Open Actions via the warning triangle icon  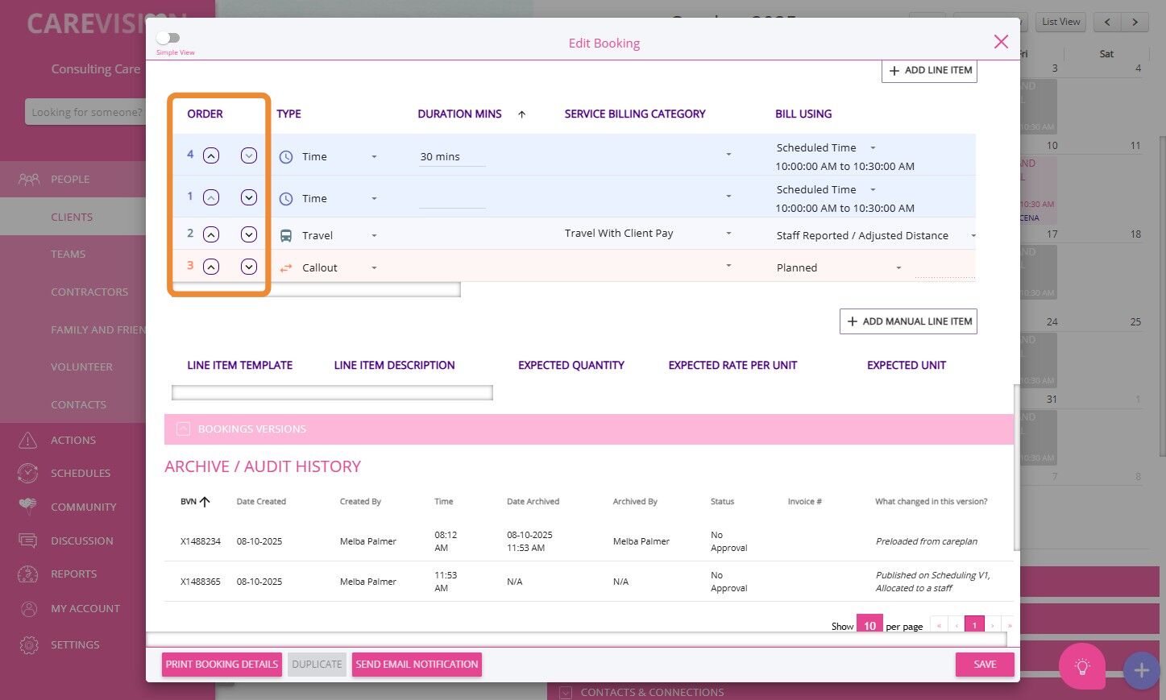click(x=28, y=440)
